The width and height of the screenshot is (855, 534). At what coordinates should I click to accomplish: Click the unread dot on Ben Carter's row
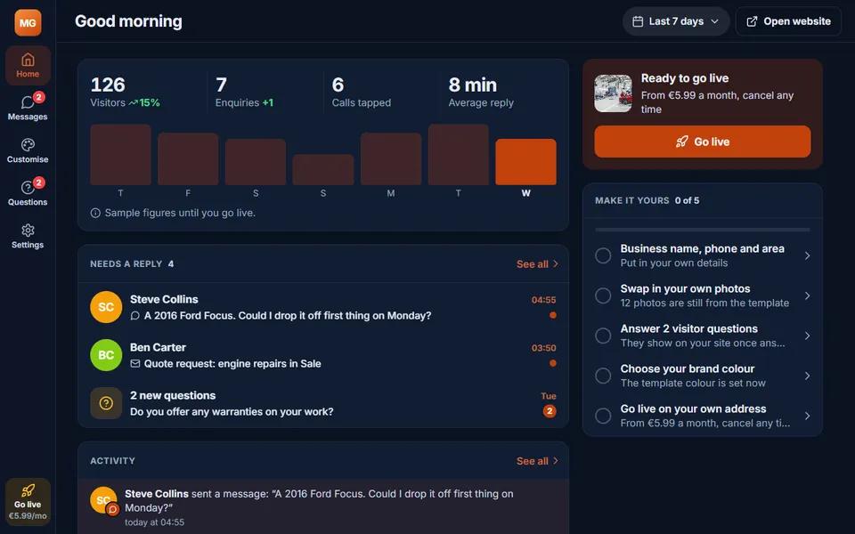pyautogui.click(x=553, y=363)
